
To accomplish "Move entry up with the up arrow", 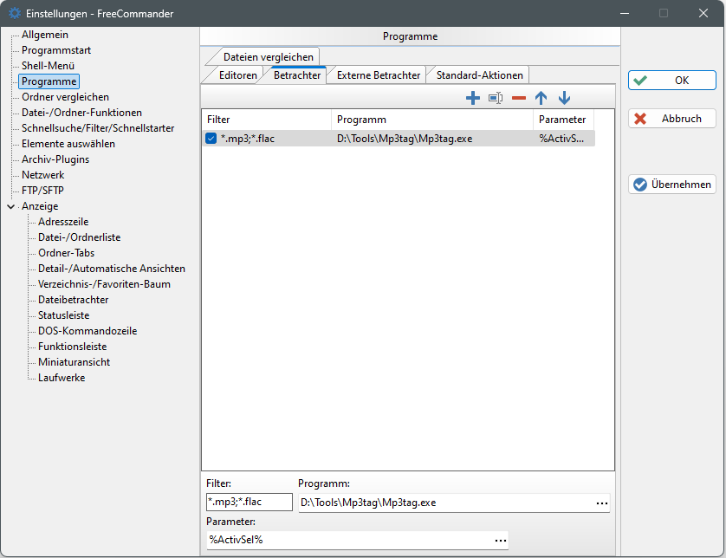I will (x=541, y=99).
